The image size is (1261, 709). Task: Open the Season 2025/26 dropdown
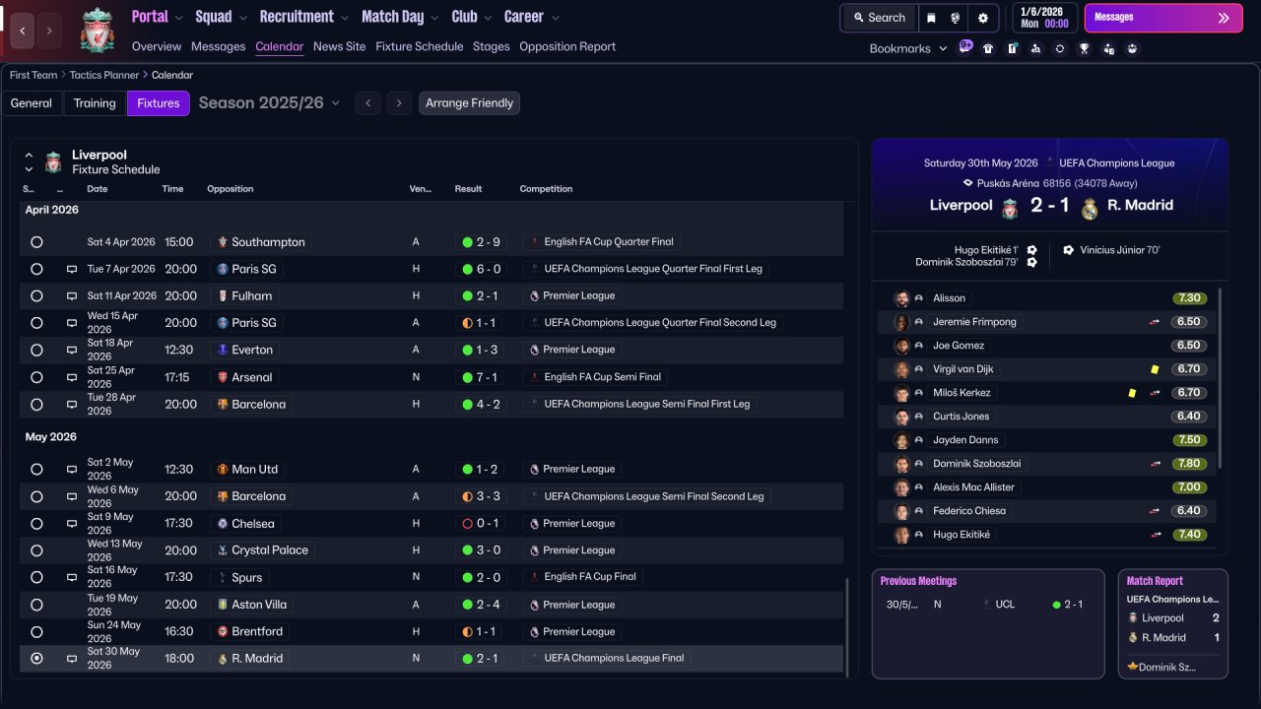pos(269,103)
